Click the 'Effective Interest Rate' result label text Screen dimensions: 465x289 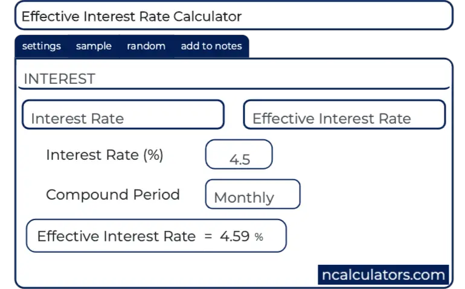click(116, 236)
